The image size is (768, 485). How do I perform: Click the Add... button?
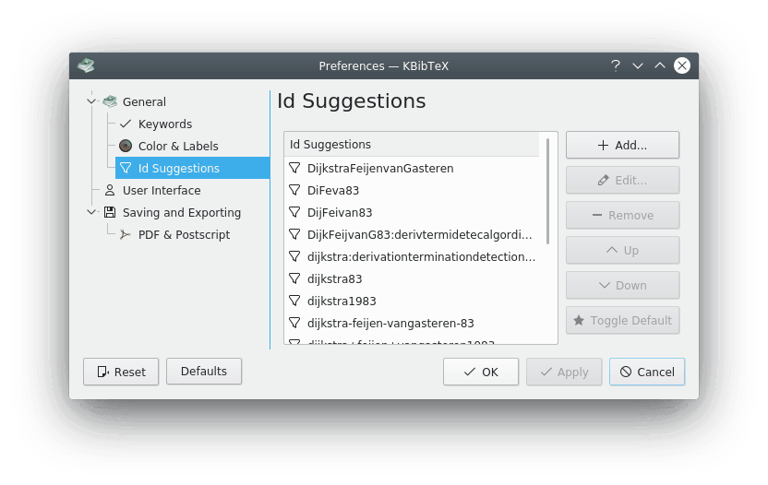point(622,145)
